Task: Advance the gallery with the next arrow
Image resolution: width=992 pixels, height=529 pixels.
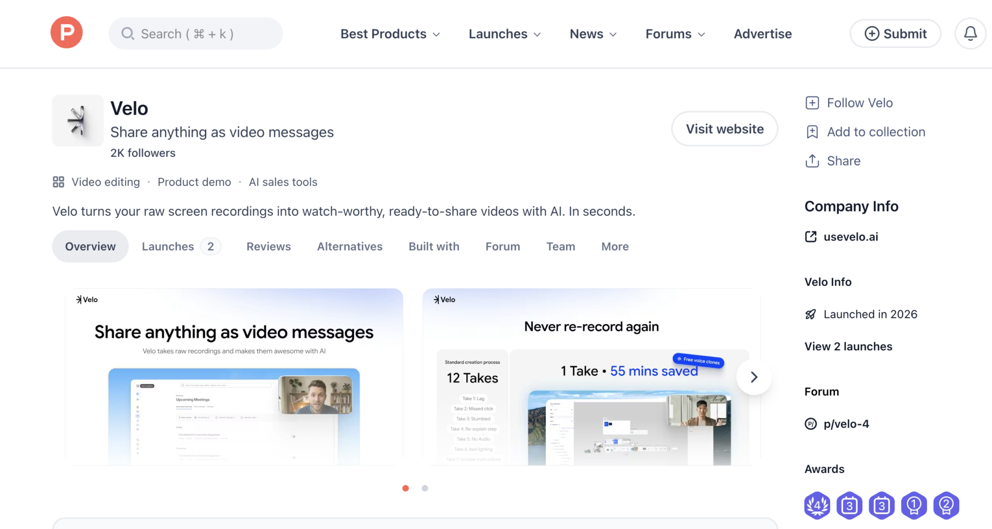Action: click(x=754, y=377)
